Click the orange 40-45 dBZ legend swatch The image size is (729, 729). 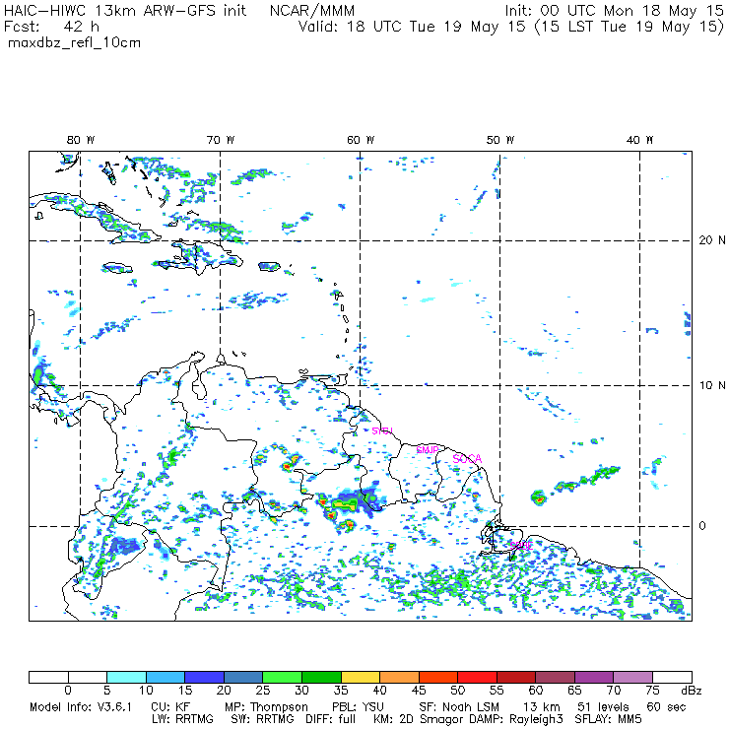pyautogui.click(x=399, y=677)
